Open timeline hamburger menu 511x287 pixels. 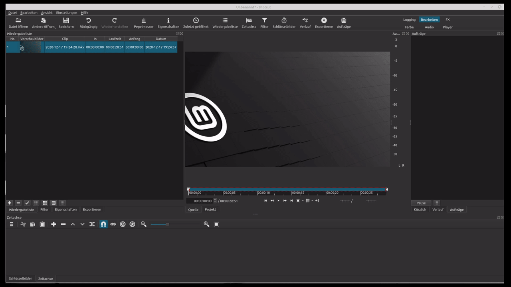click(x=12, y=224)
